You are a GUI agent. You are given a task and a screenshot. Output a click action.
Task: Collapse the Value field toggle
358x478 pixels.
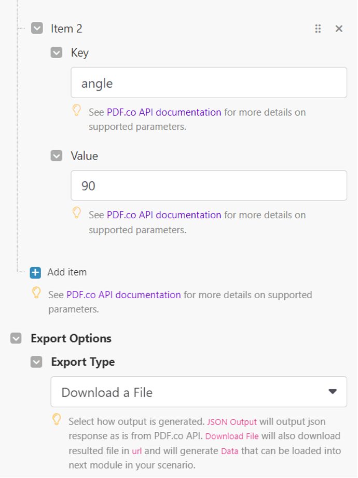(x=57, y=155)
